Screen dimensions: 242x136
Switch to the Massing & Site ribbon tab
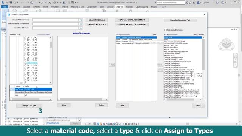tap(77, 7)
